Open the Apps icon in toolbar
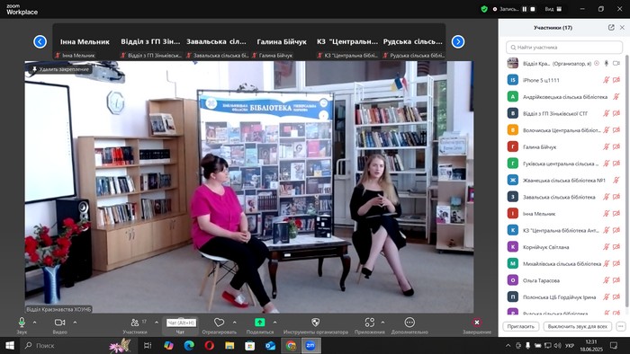 [x=370, y=323]
